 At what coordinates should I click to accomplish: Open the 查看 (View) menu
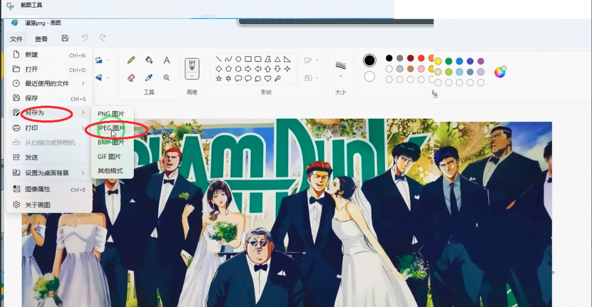coord(41,39)
